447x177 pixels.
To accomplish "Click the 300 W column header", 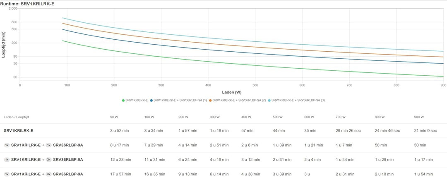I will 216,117.
